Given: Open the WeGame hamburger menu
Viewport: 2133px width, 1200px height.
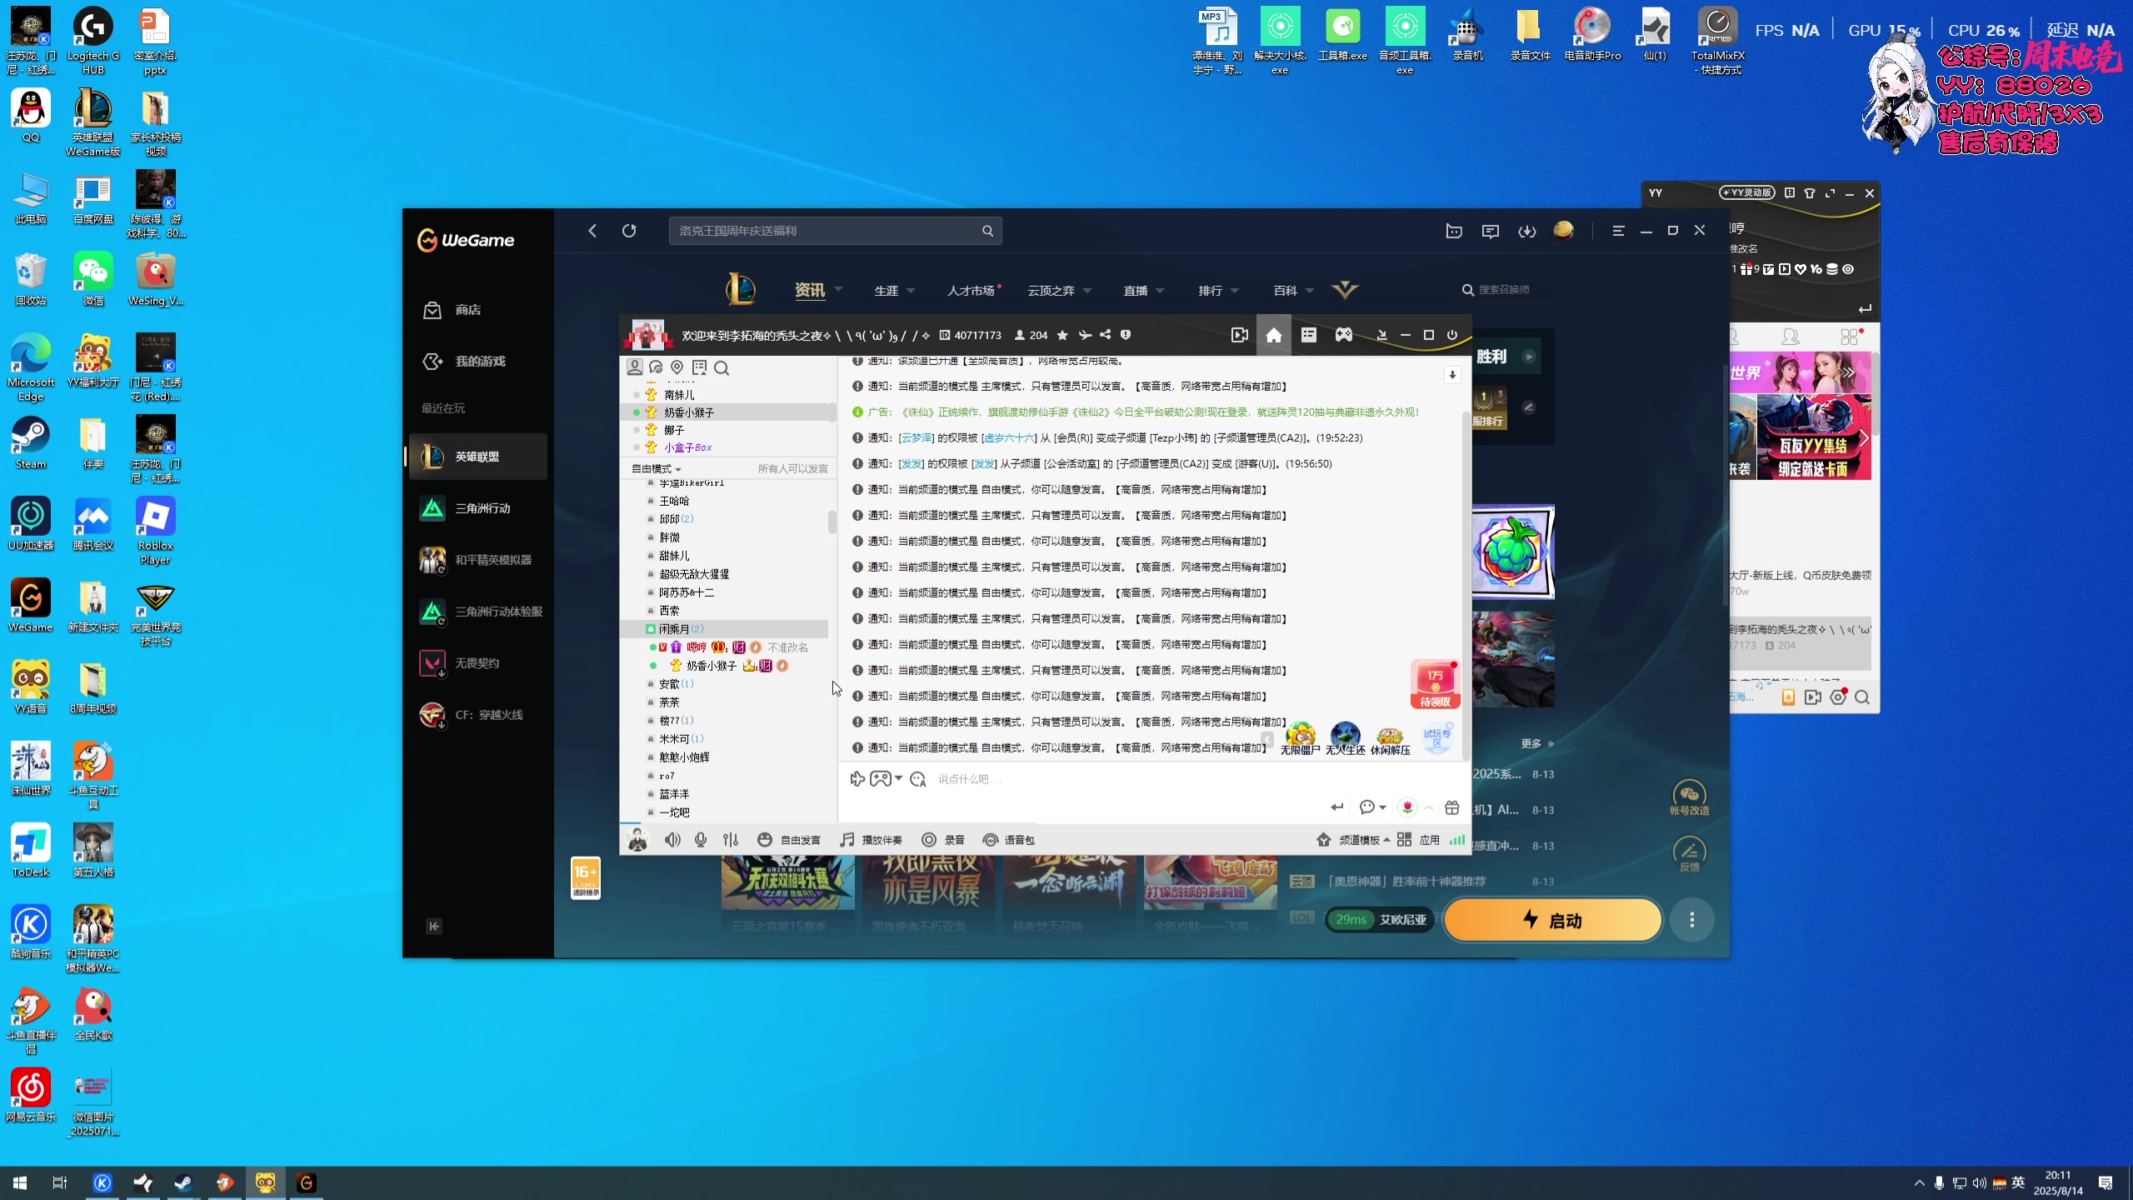Looking at the screenshot, I should (x=1618, y=231).
